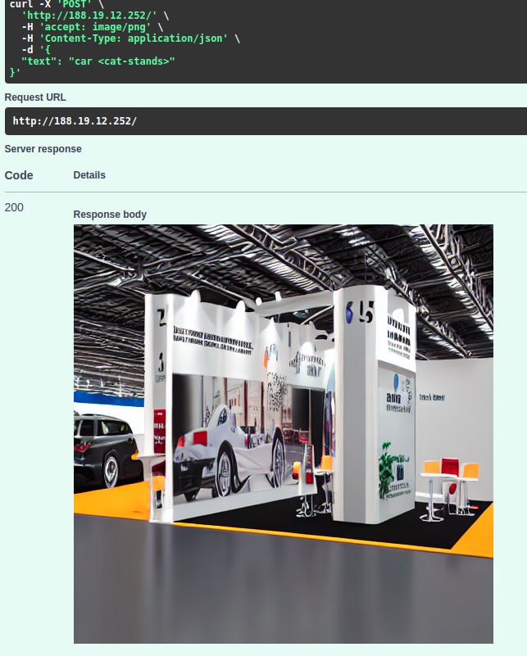Screen dimensions: 527x656
Task: Click the generated exhibition stand image
Action: [284, 434]
